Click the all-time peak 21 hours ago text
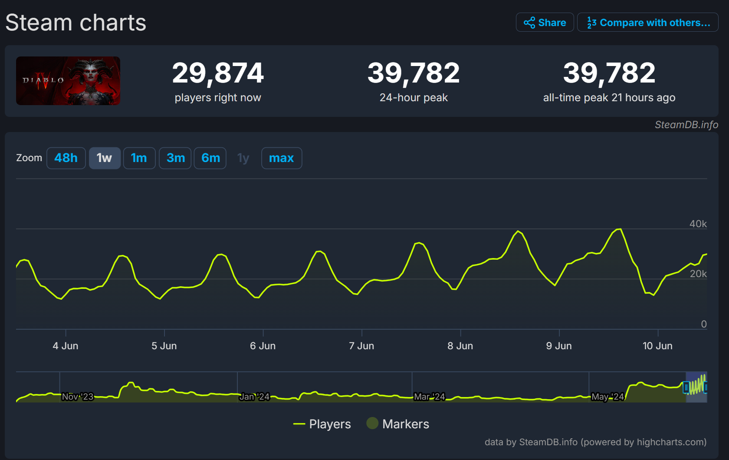Screen dimensions: 729x460 (x=609, y=98)
